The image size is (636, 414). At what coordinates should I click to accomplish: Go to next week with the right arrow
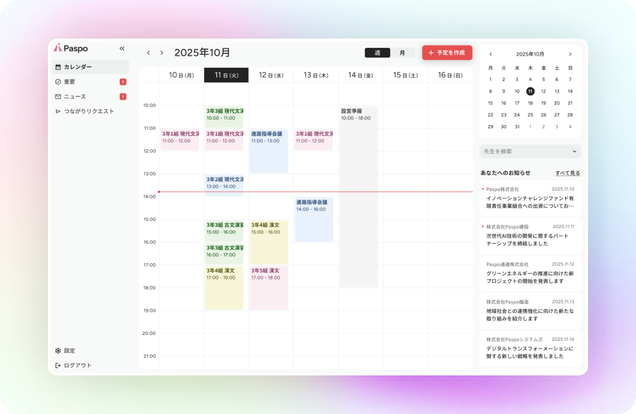point(162,53)
